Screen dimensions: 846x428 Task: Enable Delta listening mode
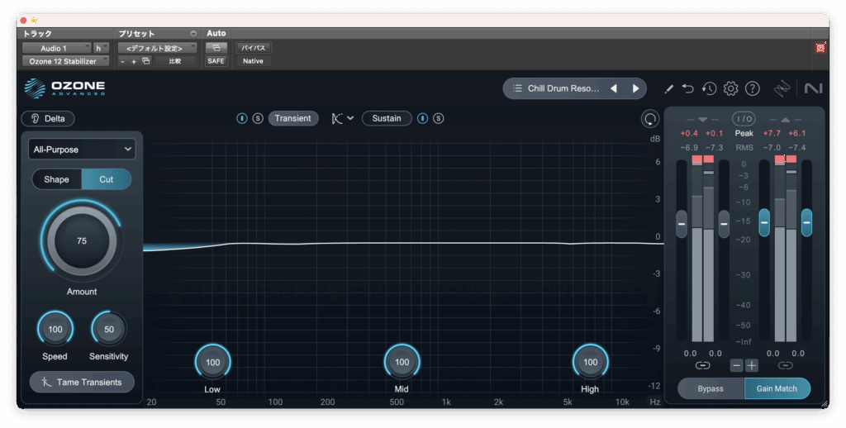pos(48,118)
